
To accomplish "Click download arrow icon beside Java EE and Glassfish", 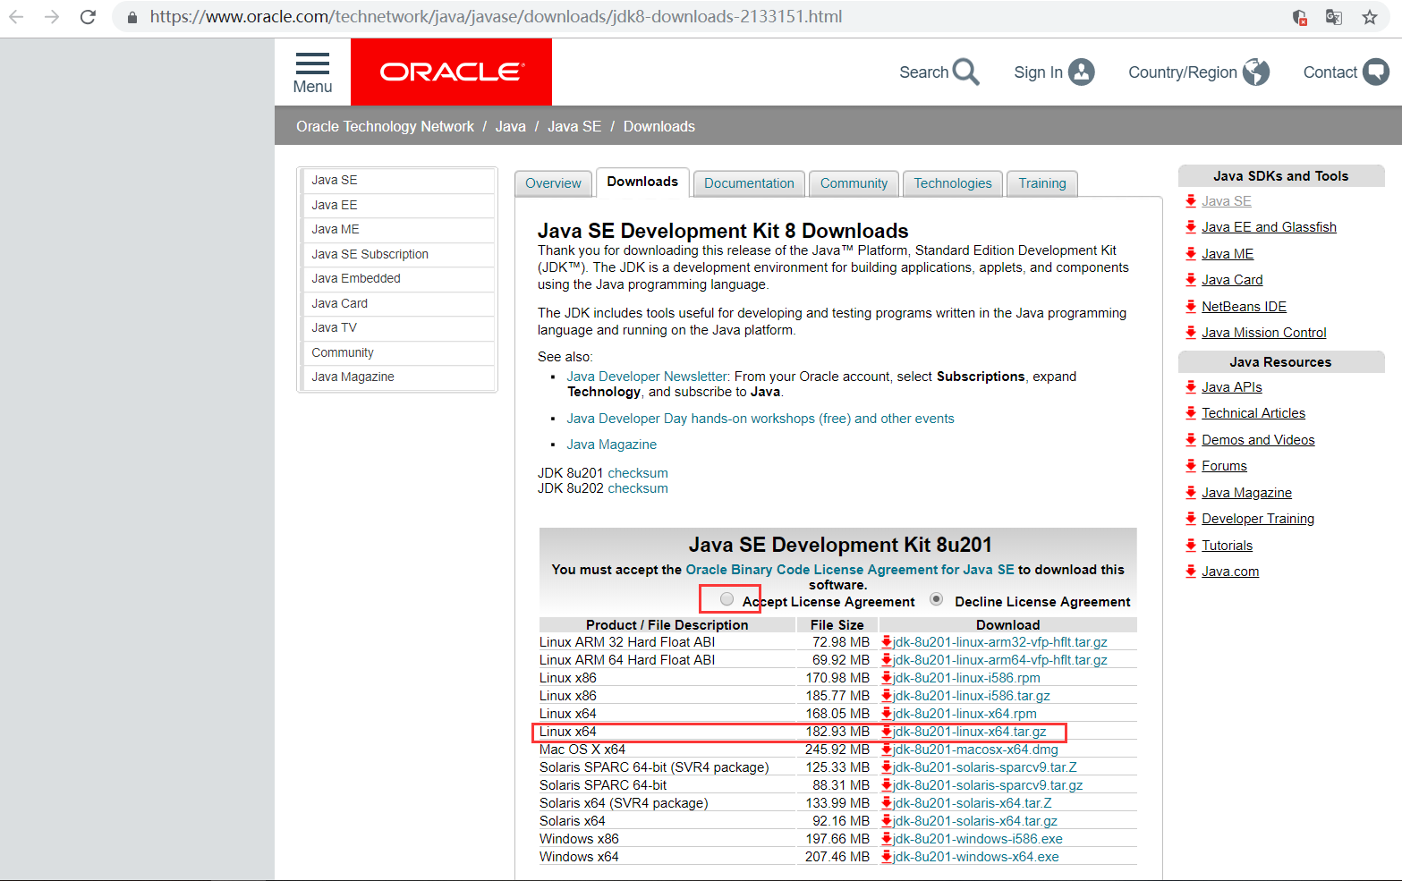I will 1191,227.
